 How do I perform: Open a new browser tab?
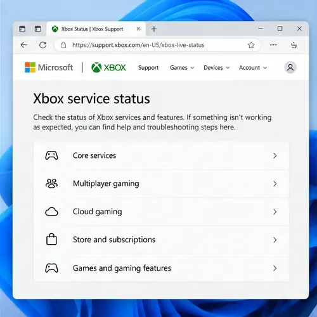[154, 29]
